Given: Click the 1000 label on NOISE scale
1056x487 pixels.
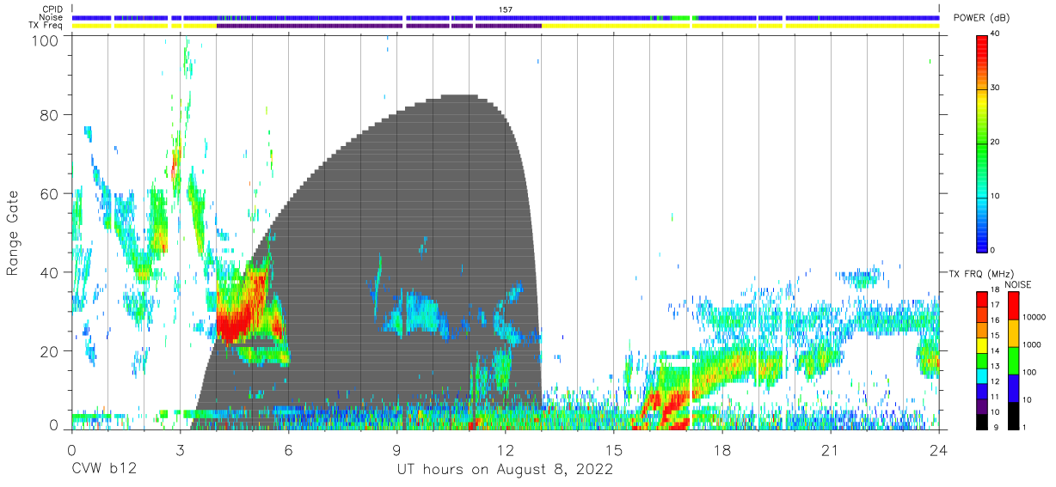Looking at the screenshot, I should (x=1032, y=344).
